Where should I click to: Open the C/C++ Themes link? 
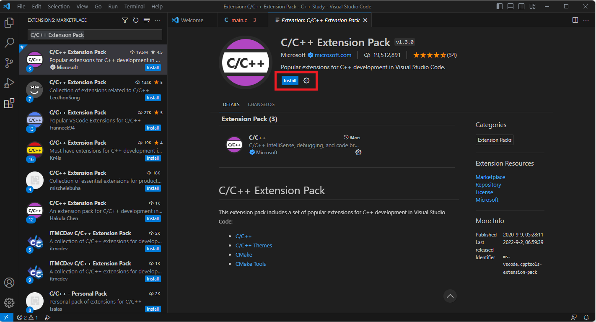[x=254, y=245]
